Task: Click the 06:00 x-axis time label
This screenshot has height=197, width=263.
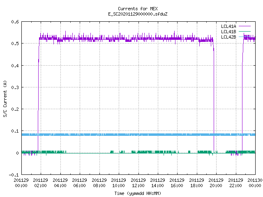Action: coord(79,186)
